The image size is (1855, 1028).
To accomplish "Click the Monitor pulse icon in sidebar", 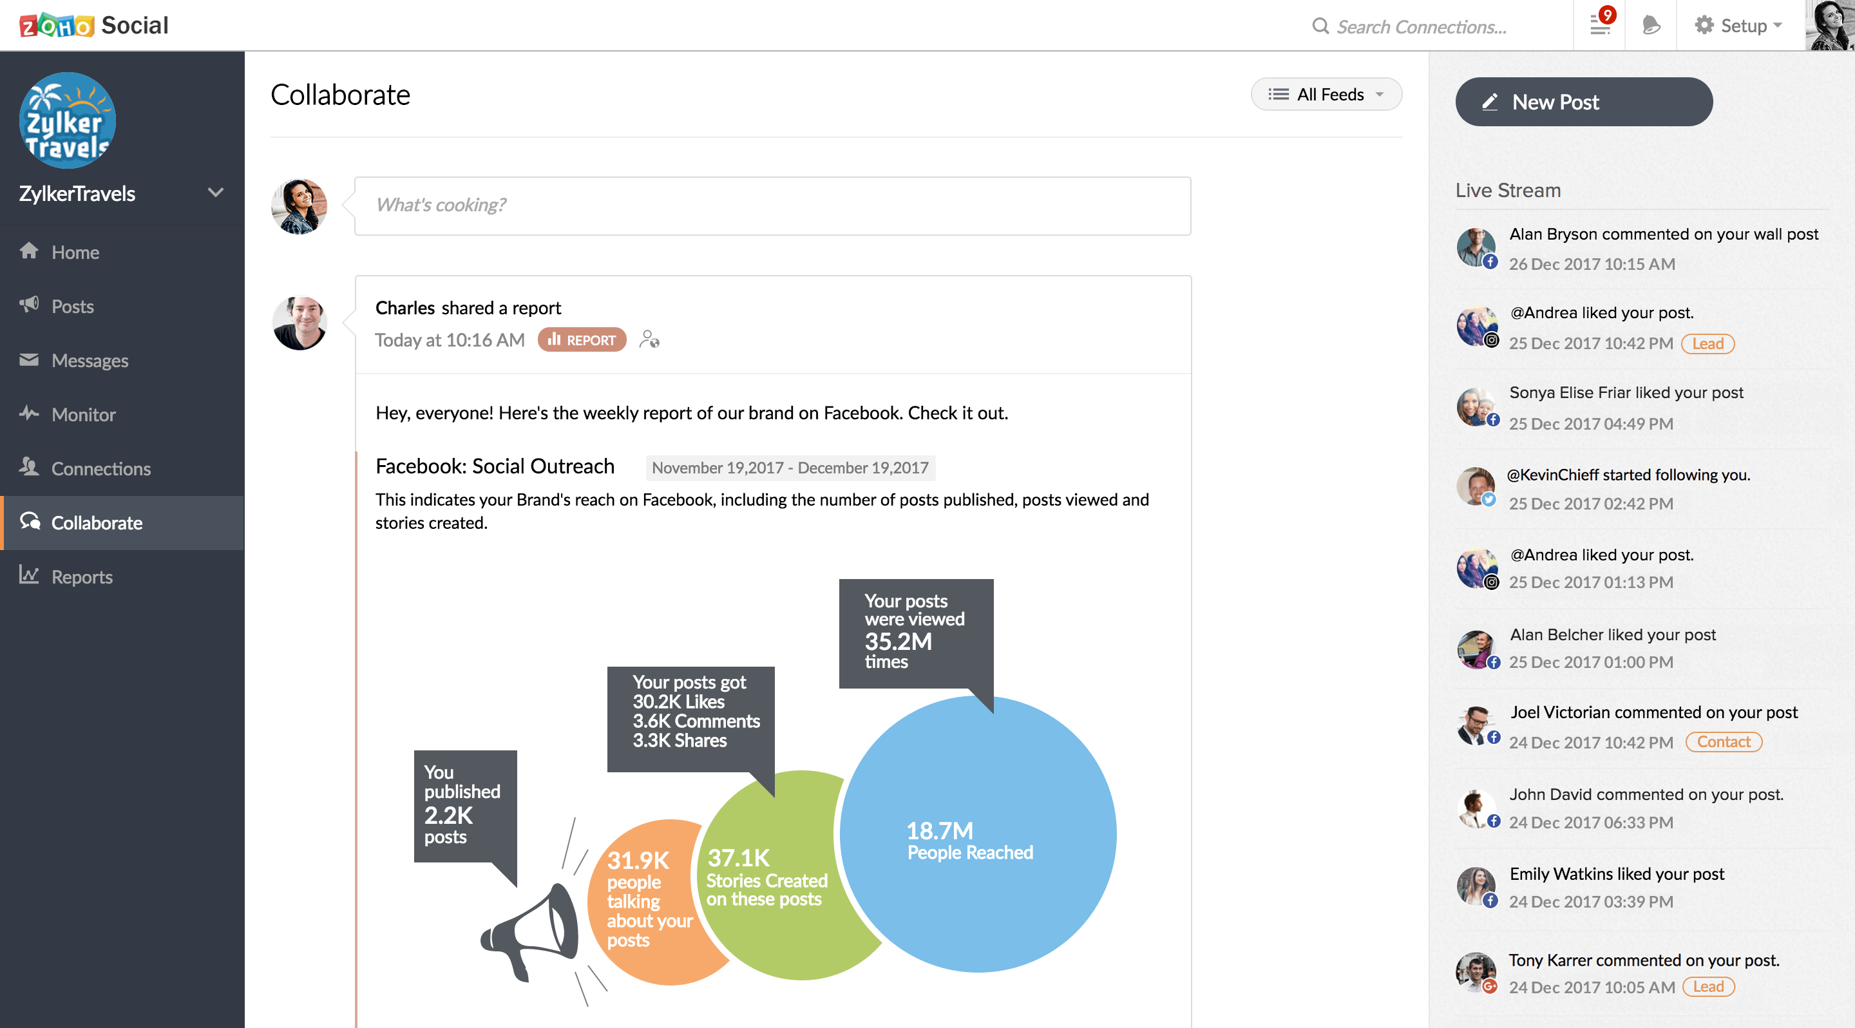I will tap(29, 414).
